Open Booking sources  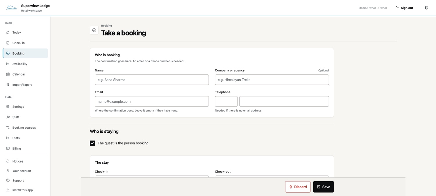25,127
